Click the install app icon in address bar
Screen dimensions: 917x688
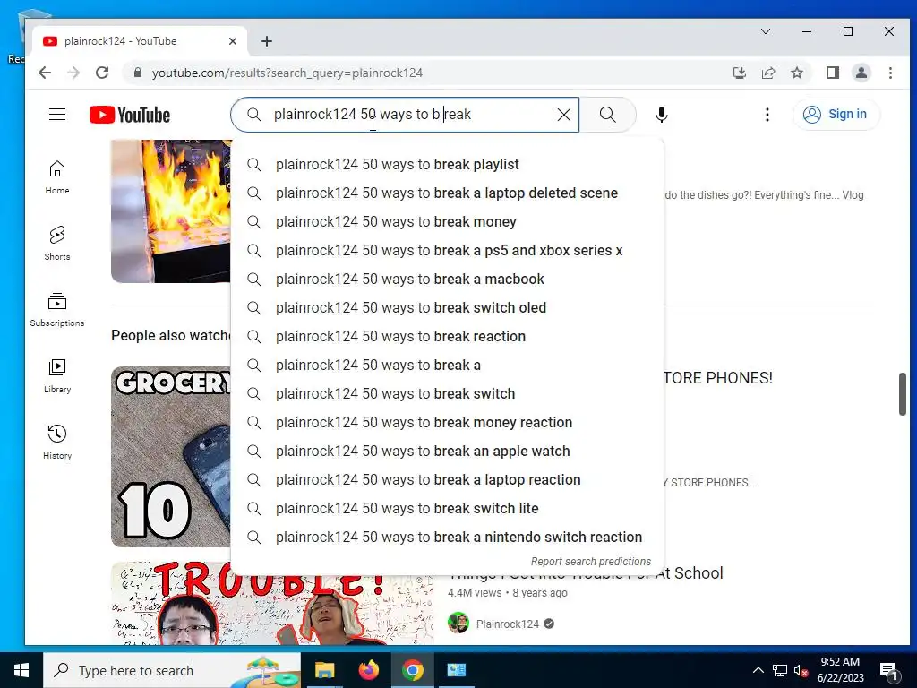tap(739, 73)
